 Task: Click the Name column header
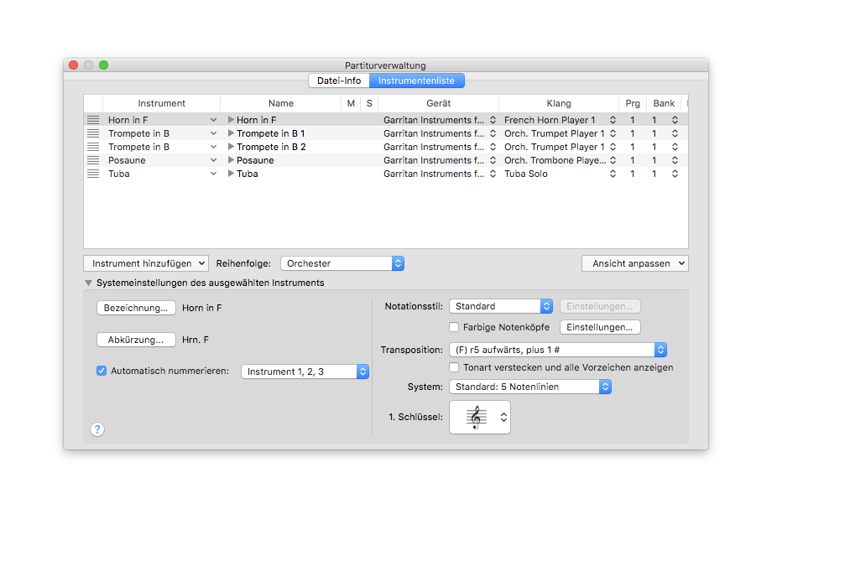click(281, 103)
